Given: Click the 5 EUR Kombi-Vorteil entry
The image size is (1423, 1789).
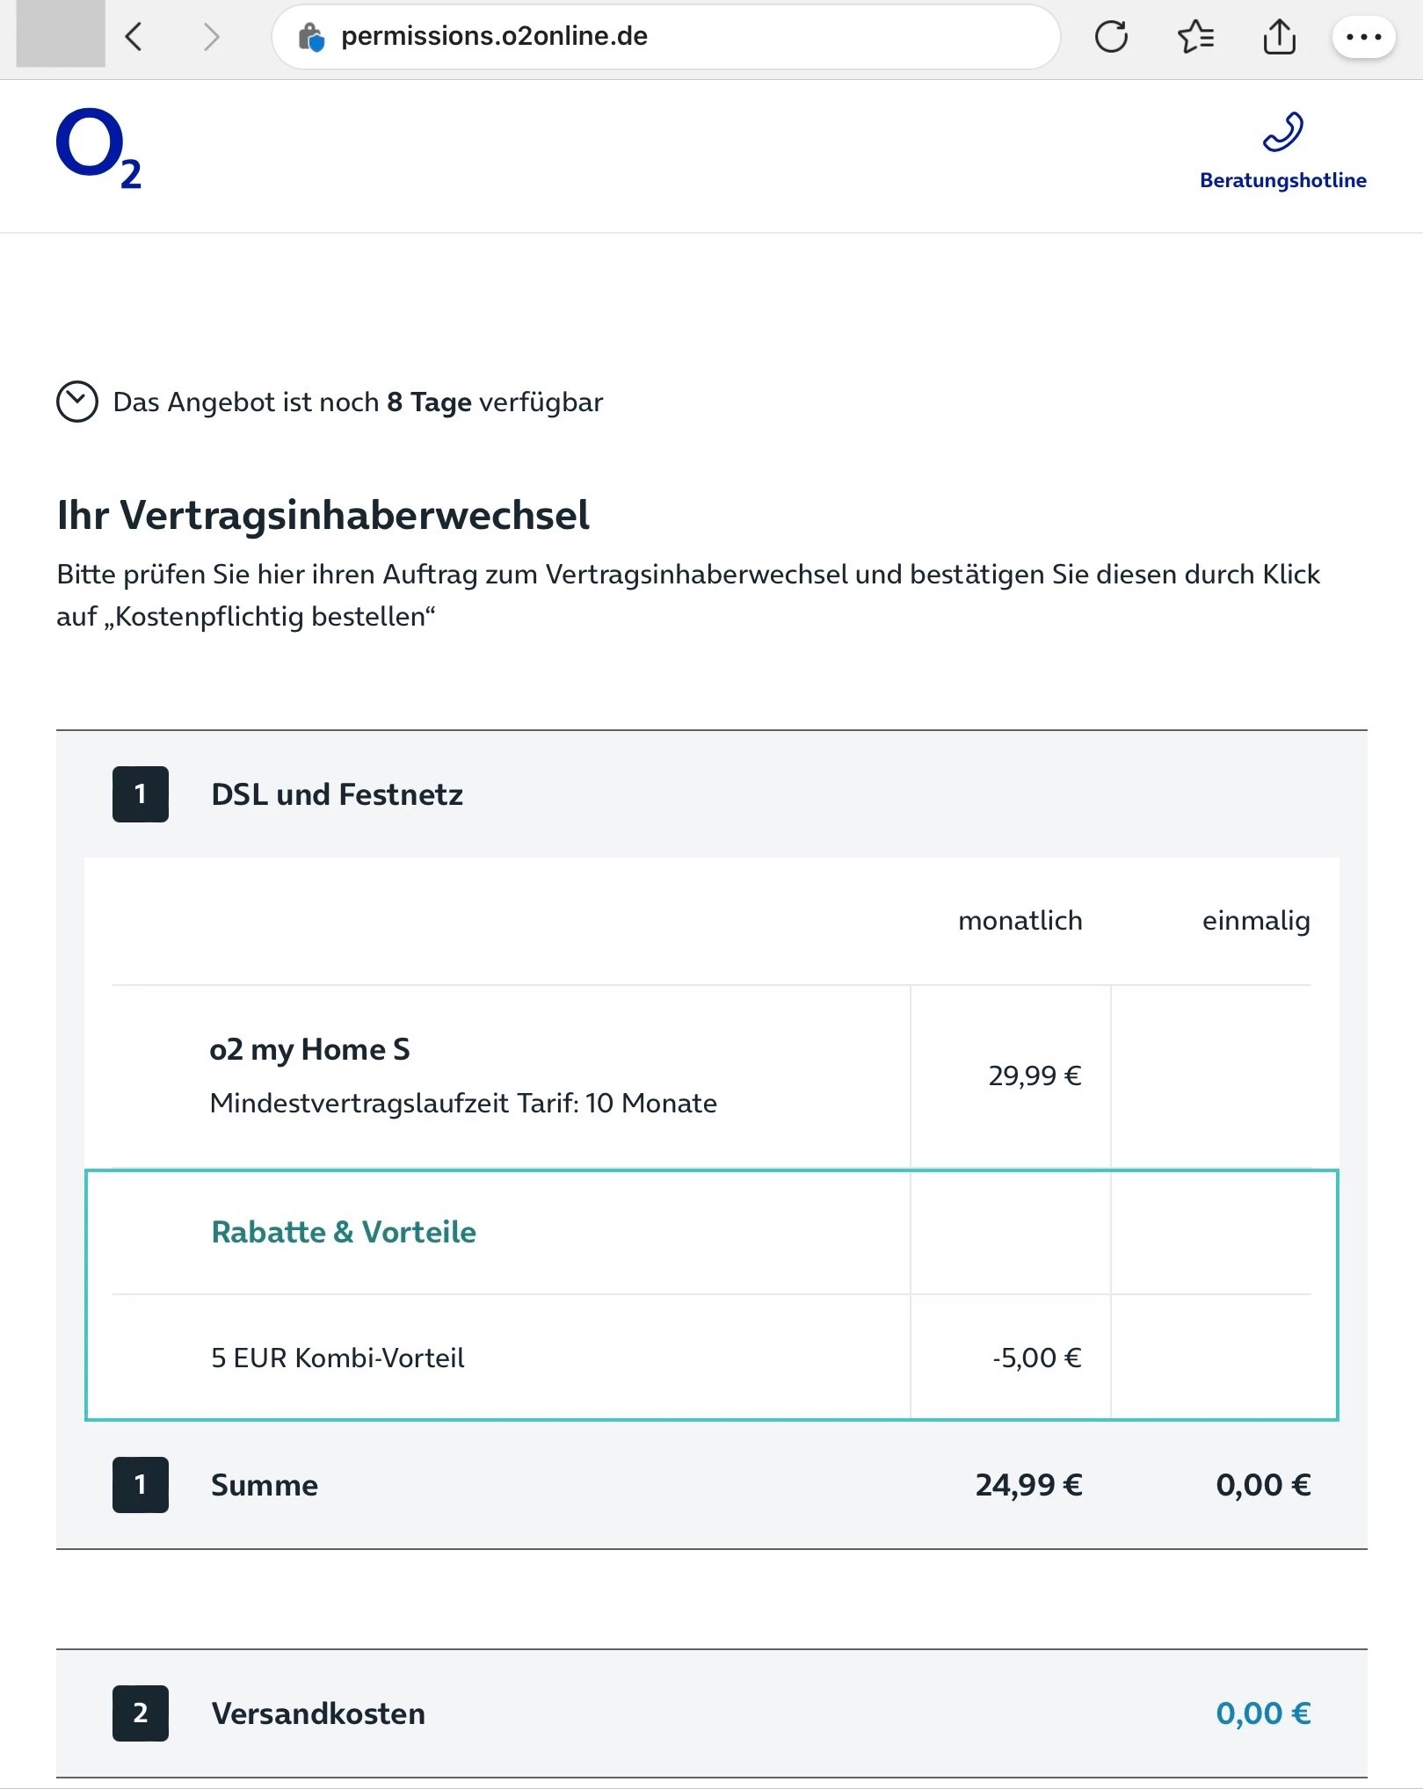Looking at the screenshot, I should point(338,1358).
